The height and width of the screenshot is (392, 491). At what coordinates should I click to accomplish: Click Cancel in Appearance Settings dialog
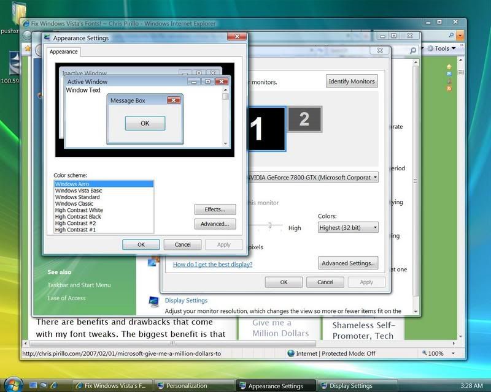[182, 244]
